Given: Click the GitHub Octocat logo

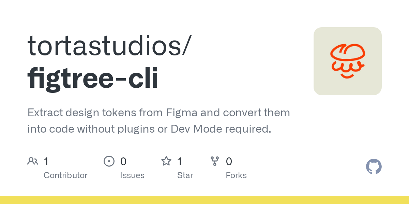Looking at the screenshot, I should pyautogui.click(x=374, y=167).
